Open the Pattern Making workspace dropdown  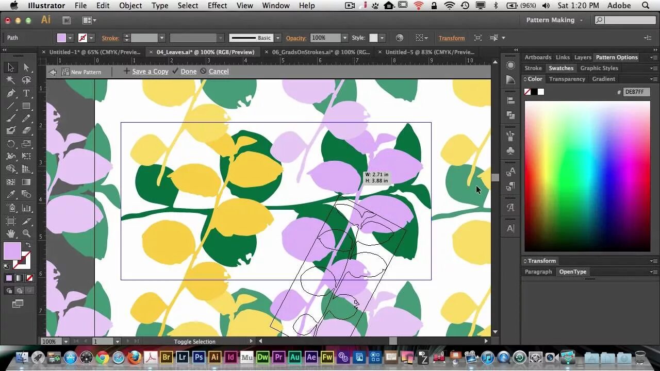pos(555,20)
